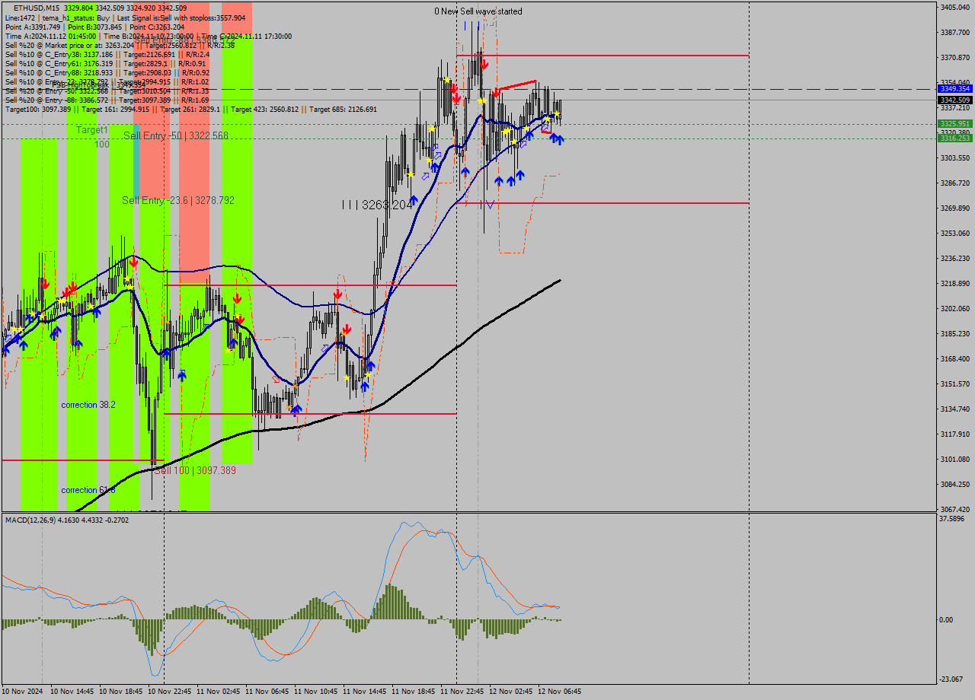Select the 'correction 38.2' label
The height and width of the screenshot is (700, 975).
tap(88, 405)
